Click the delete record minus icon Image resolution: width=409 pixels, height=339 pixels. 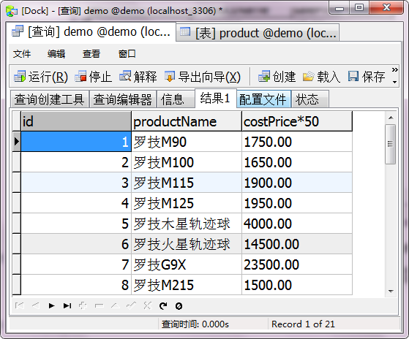pyautogui.click(x=99, y=305)
